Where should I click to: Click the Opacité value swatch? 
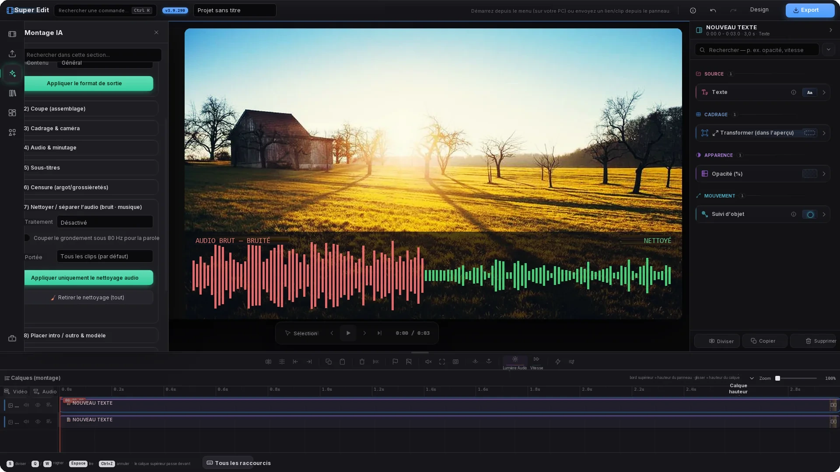pos(810,174)
